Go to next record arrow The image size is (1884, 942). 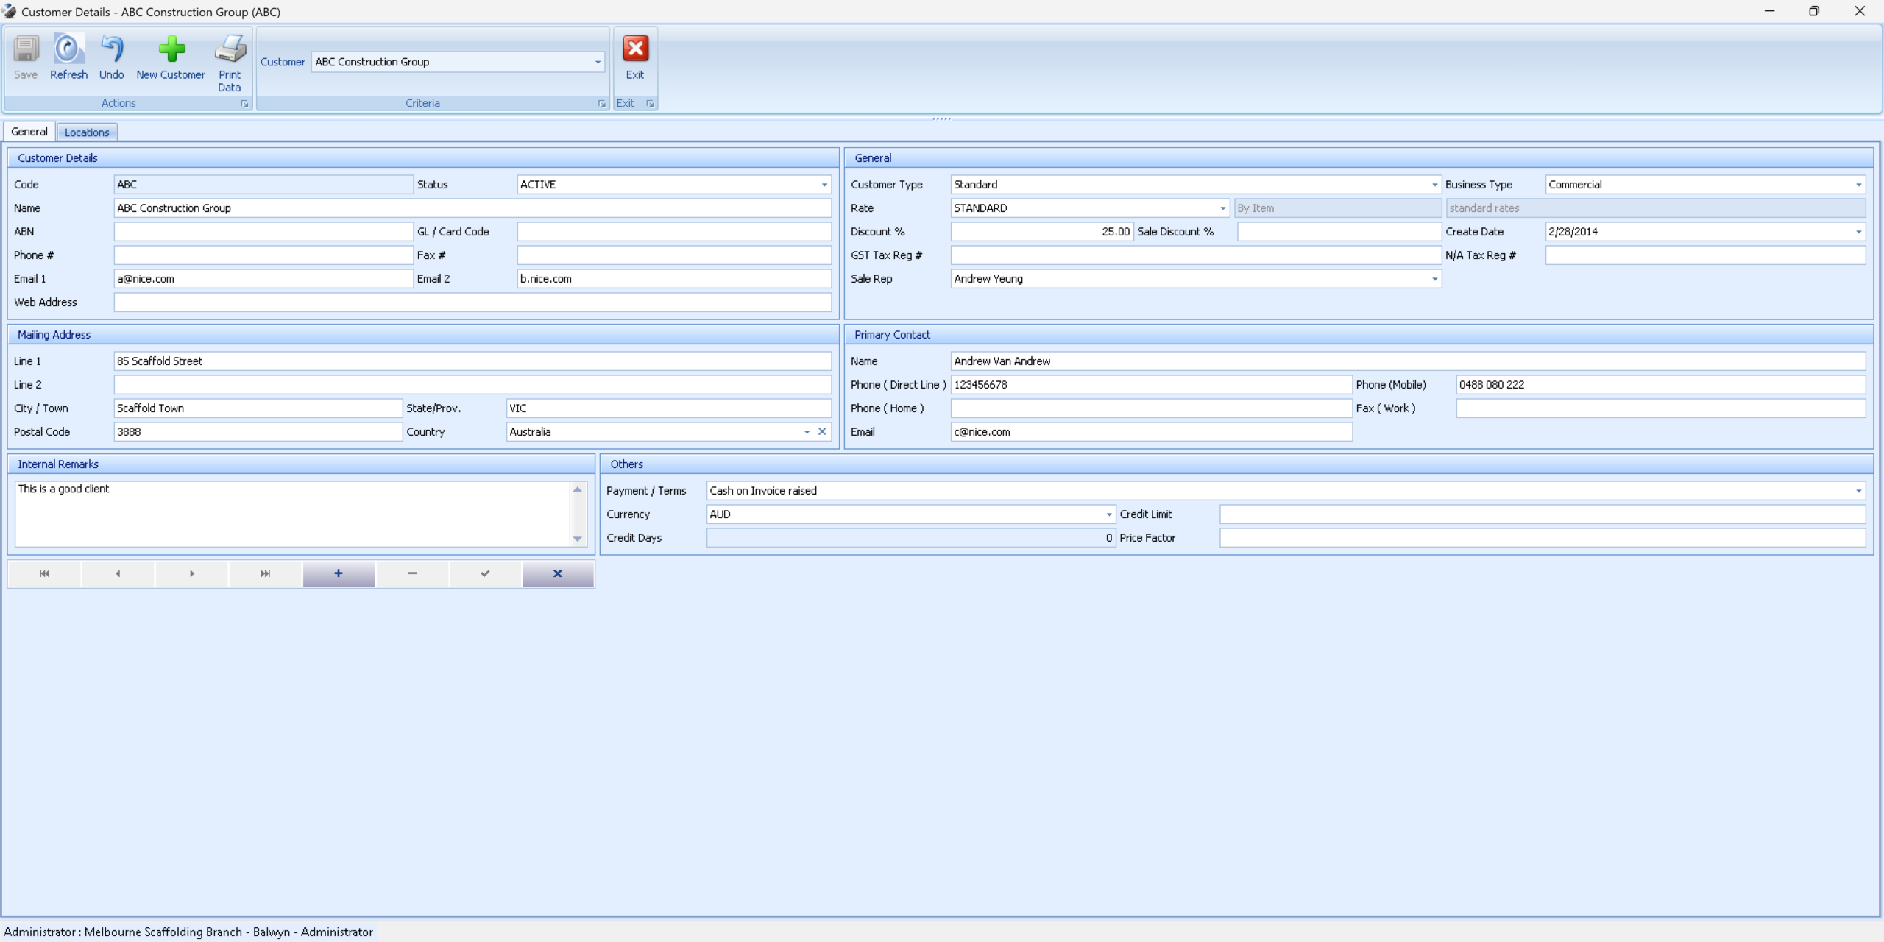click(191, 573)
